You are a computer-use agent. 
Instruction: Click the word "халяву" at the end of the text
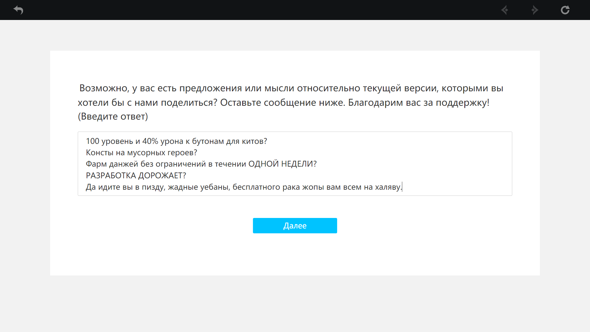388,187
